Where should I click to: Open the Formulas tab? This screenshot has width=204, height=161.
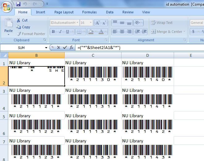pyautogui.click(x=89, y=12)
